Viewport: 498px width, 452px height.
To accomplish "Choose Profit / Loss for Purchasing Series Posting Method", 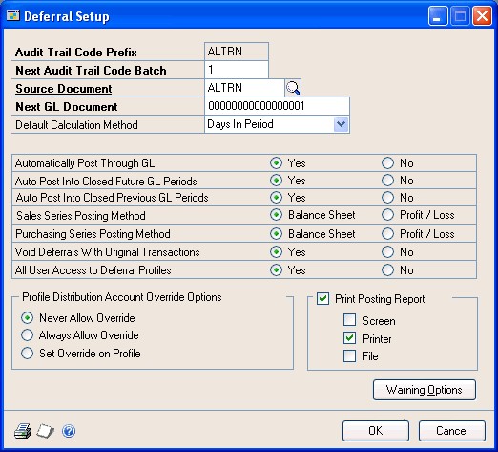I will pyautogui.click(x=387, y=234).
